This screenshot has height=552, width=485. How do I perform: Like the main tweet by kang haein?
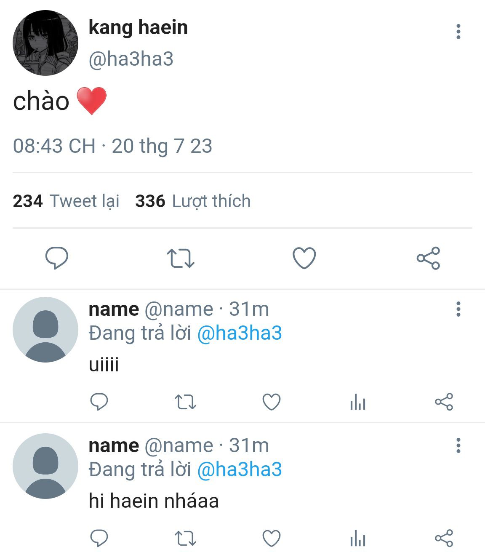pyautogui.click(x=304, y=258)
